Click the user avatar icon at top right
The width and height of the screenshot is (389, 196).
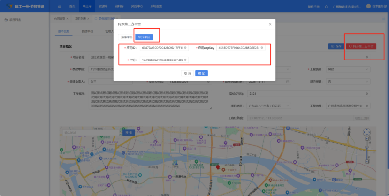pos(368,6)
